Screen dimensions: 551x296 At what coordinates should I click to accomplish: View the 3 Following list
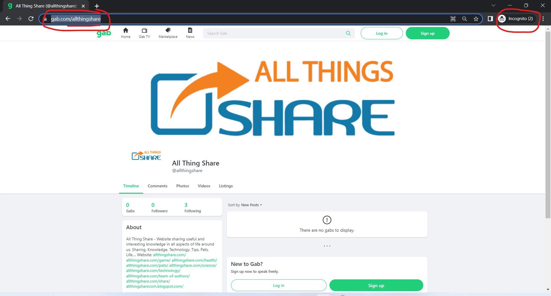(x=193, y=208)
